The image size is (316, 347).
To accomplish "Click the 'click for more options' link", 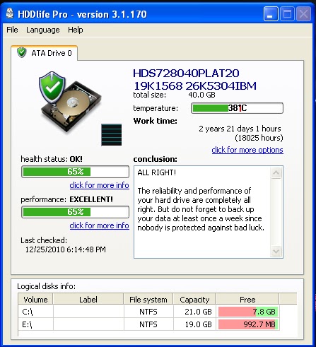I will coord(247,150).
